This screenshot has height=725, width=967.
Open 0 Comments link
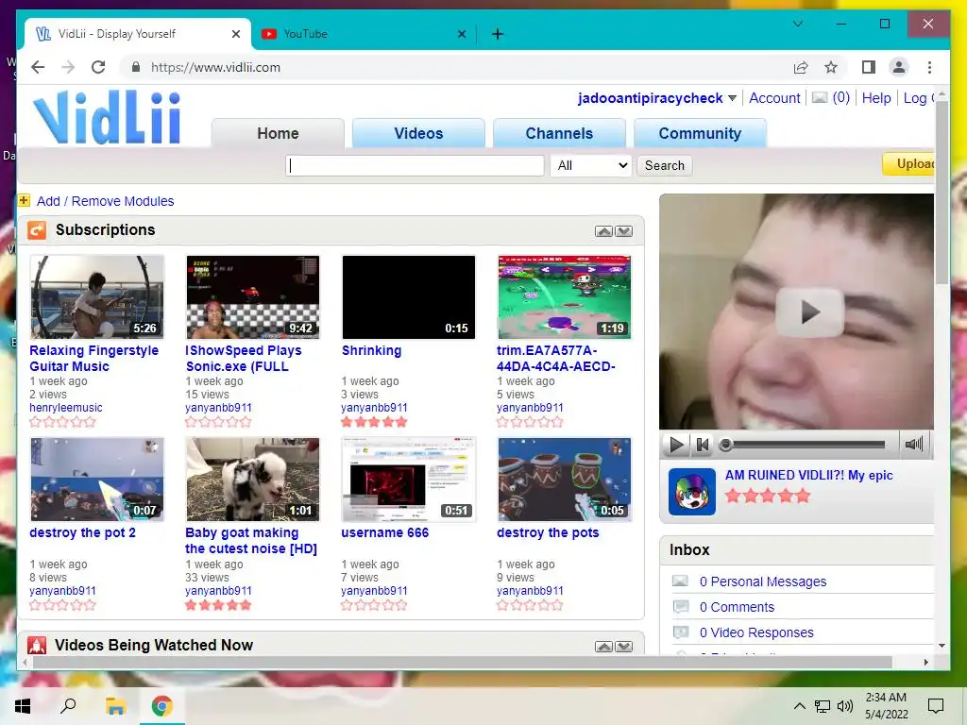pyautogui.click(x=737, y=607)
